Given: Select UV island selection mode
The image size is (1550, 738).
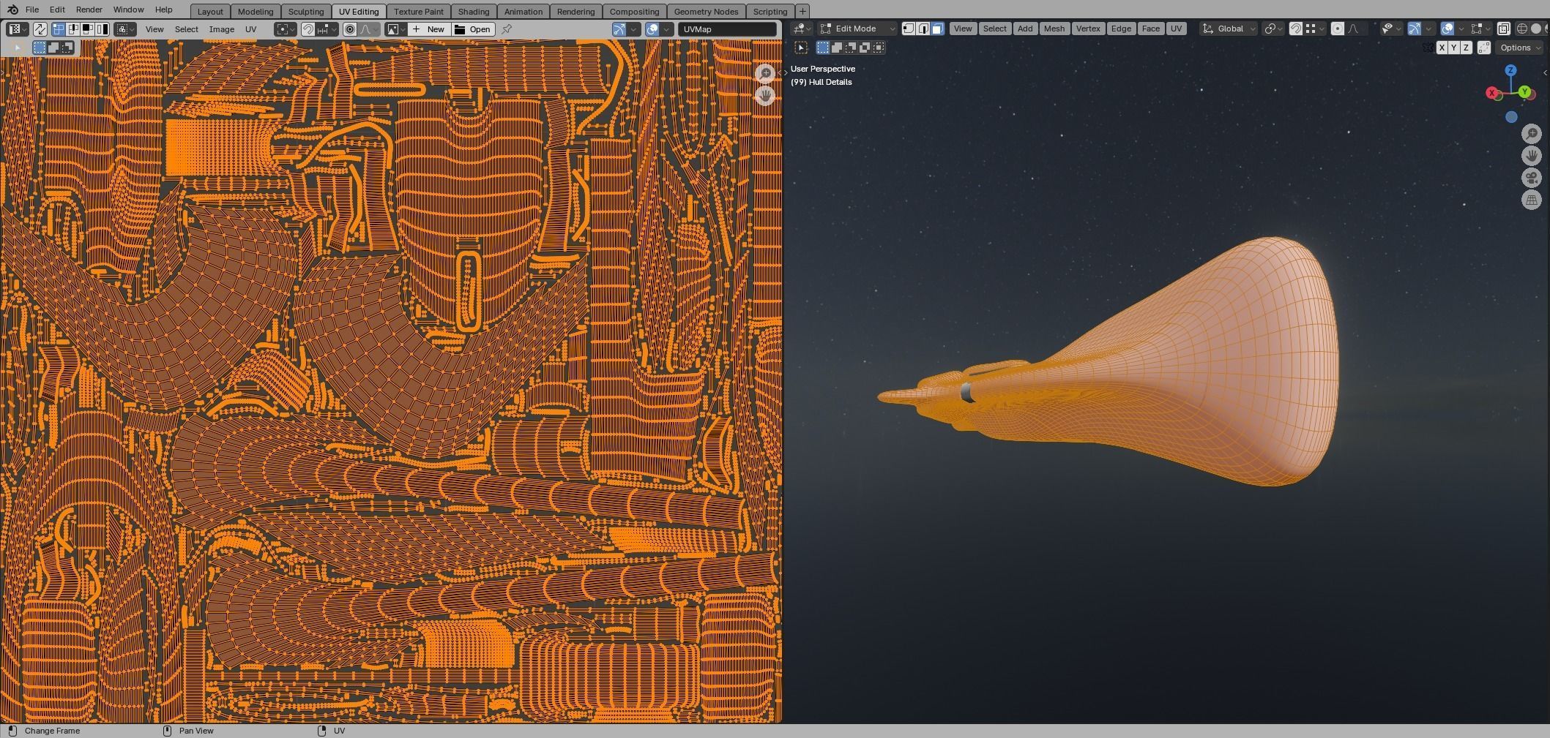Looking at the screenshot, I should coord(103,29).
